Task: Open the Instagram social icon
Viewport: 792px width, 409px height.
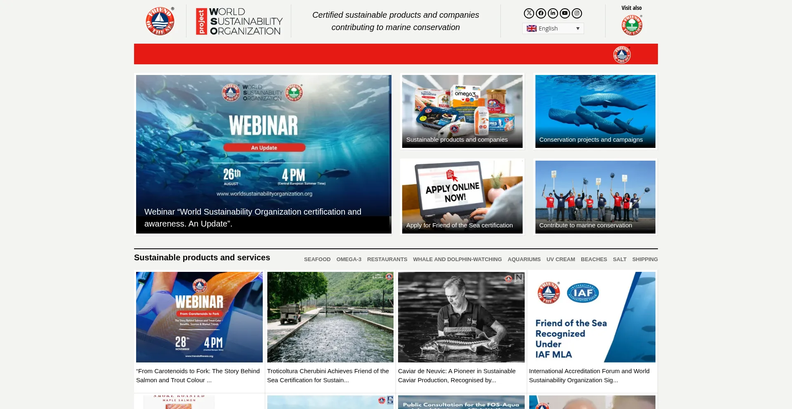Action: 577,13
